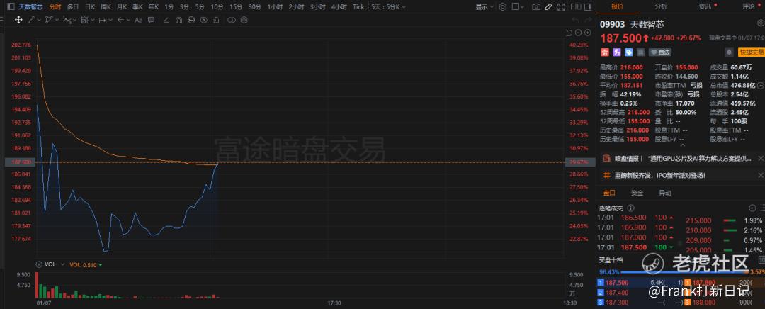765x309 pixels.
Task: Enter fullscreen chart view
Action: click(x=561, y=7)
